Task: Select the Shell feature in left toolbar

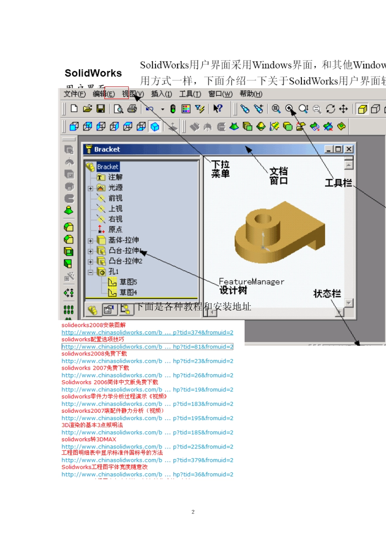Action: coord(69,251)
